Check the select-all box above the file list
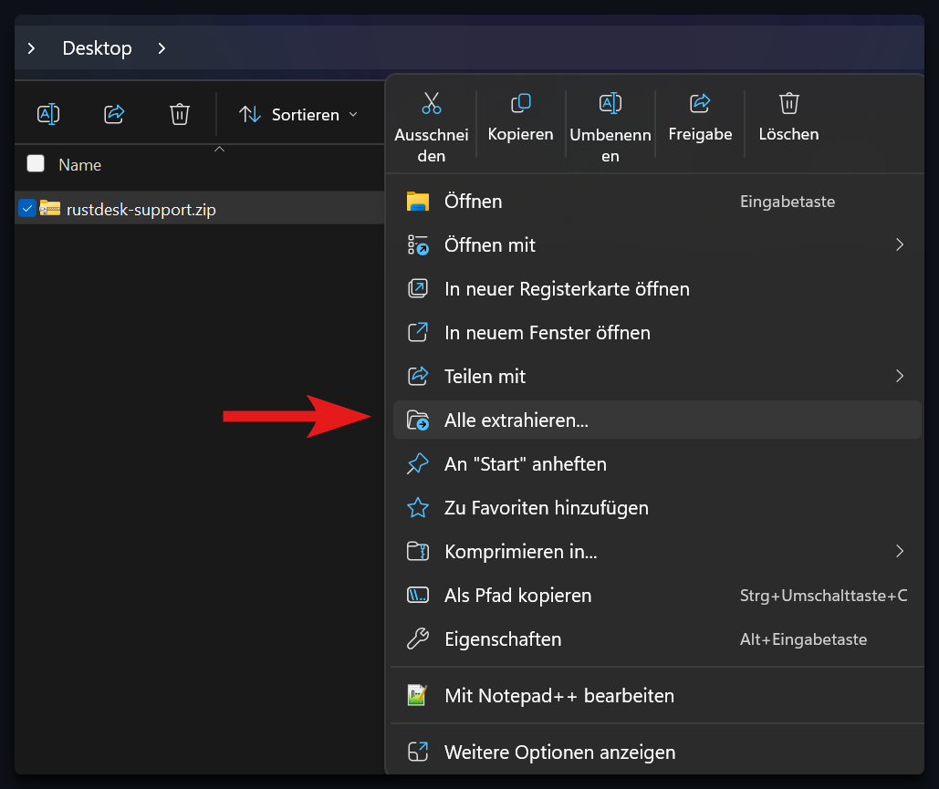 coord(35,163)
